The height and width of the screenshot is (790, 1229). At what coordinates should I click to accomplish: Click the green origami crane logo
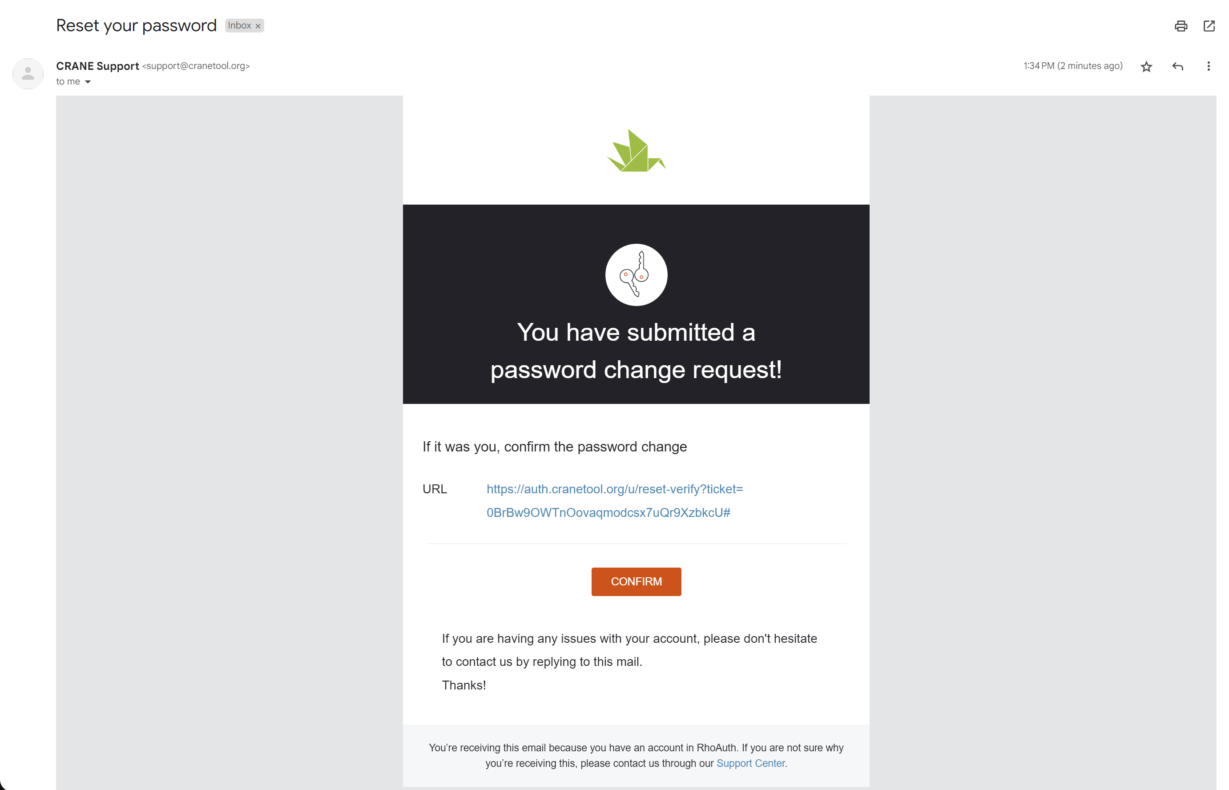point(636,151)
